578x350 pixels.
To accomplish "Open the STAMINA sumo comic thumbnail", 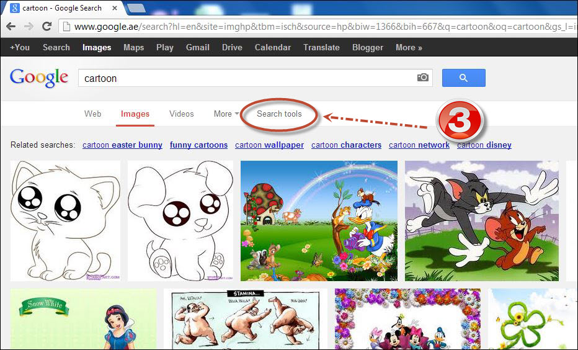I will click(x=246, y=319).
